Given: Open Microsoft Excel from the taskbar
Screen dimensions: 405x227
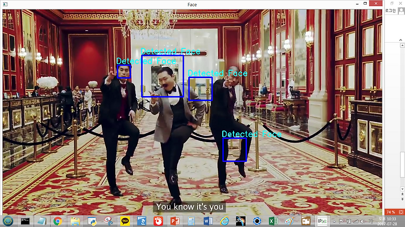Looking at the screenshot, I should 273,221.
